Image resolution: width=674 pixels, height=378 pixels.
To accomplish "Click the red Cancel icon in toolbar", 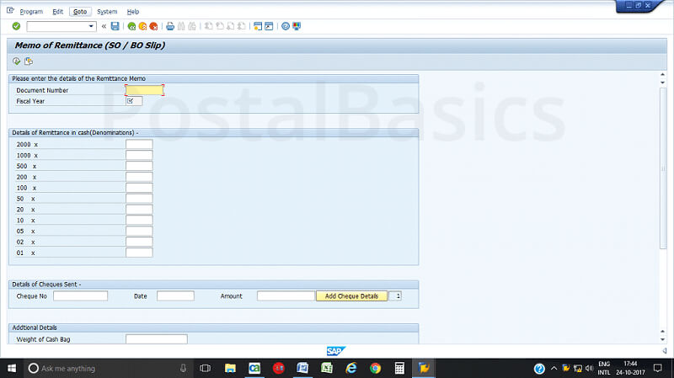I will coord(153,26).
